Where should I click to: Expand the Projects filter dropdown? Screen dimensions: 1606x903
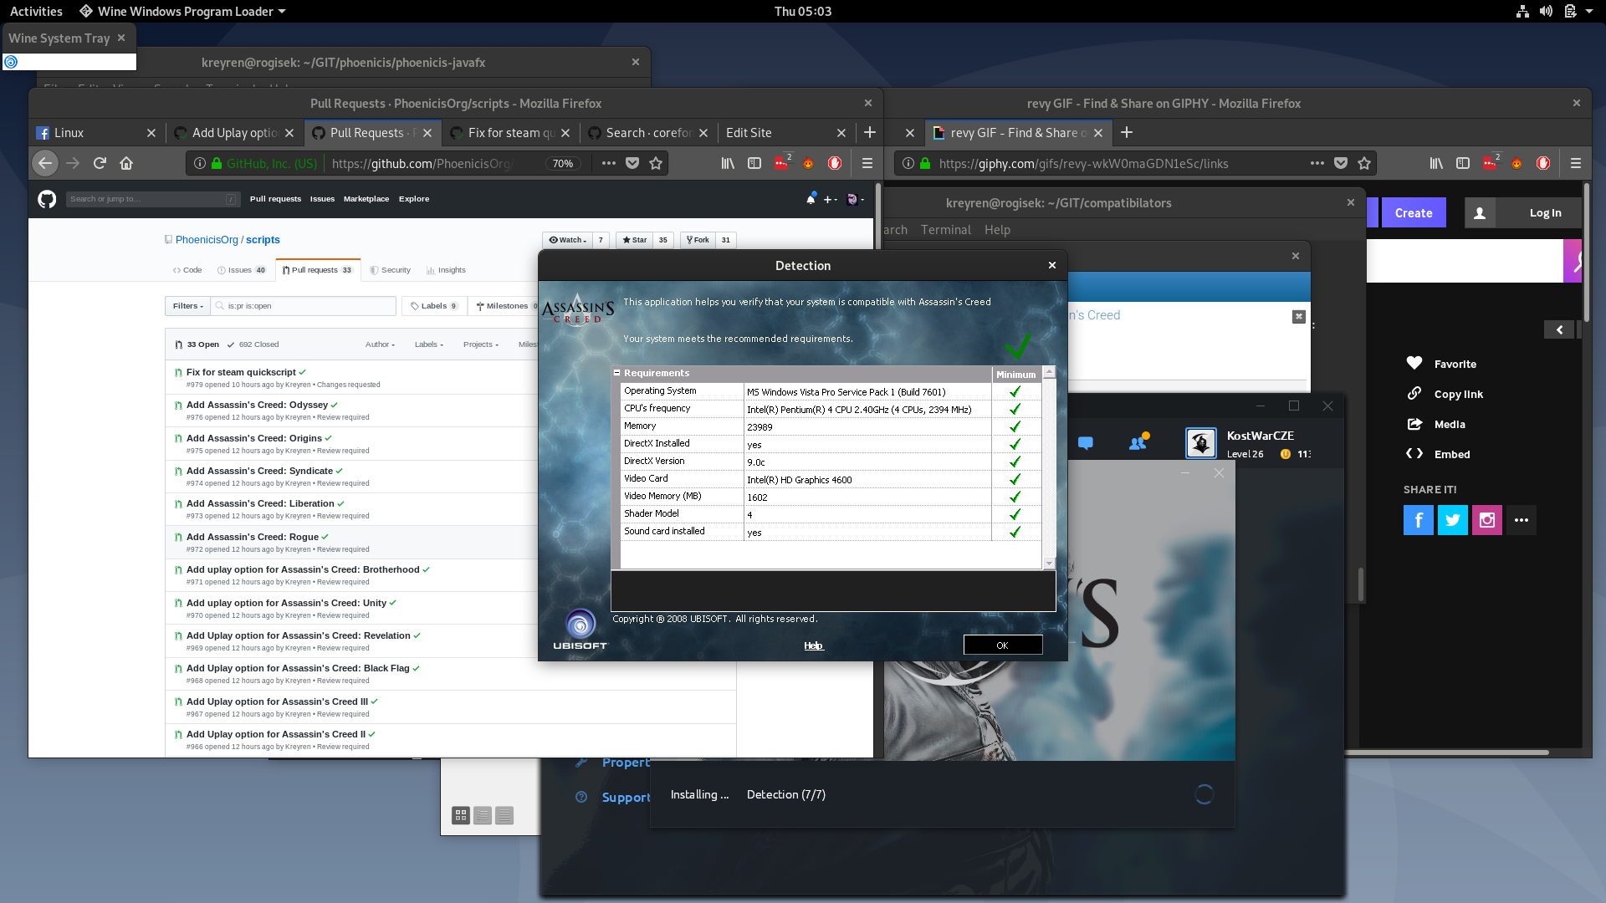[480, 344]
